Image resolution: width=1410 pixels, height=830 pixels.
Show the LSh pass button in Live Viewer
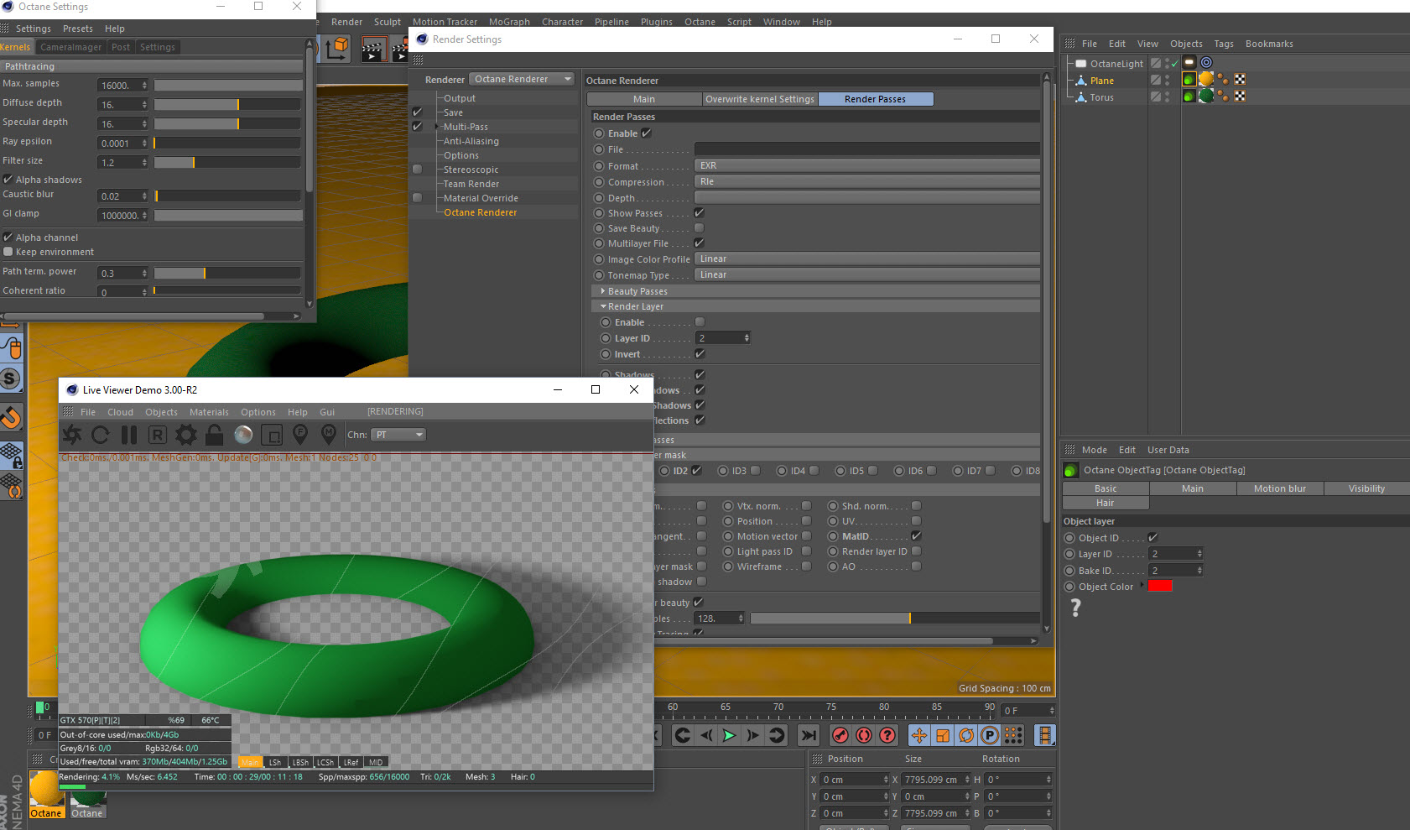click(275, 762)
